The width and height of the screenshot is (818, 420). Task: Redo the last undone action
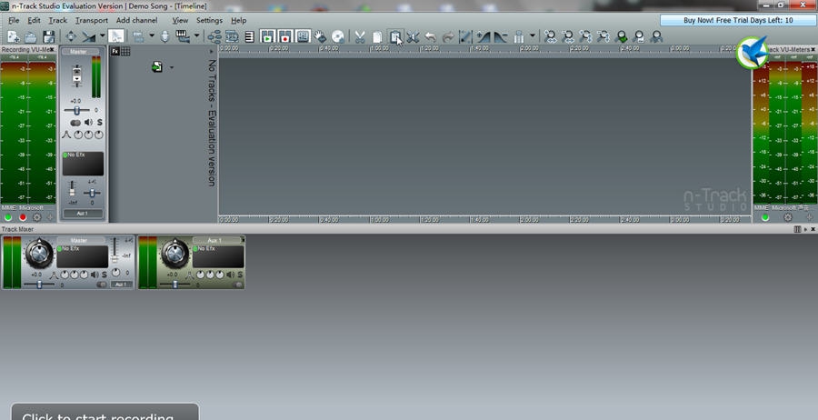(x=447, y=36)
